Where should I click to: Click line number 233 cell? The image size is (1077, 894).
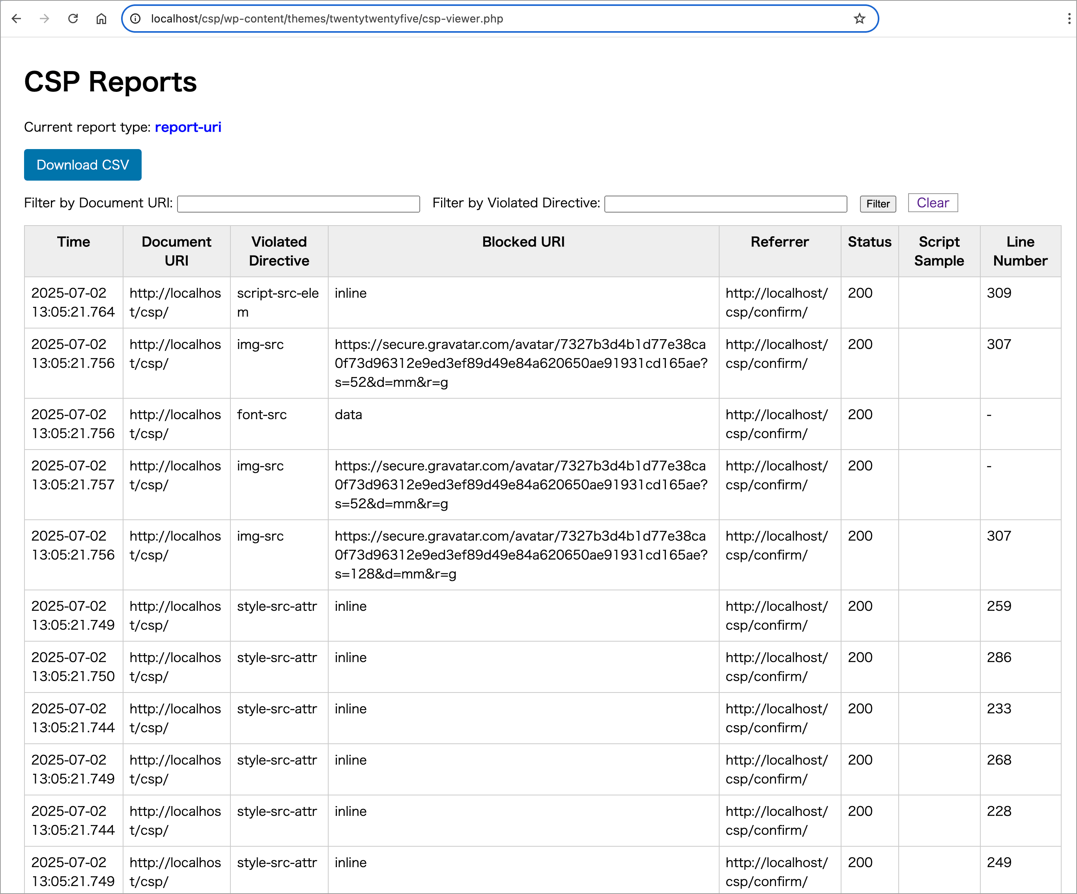(x=1021, y=718)
